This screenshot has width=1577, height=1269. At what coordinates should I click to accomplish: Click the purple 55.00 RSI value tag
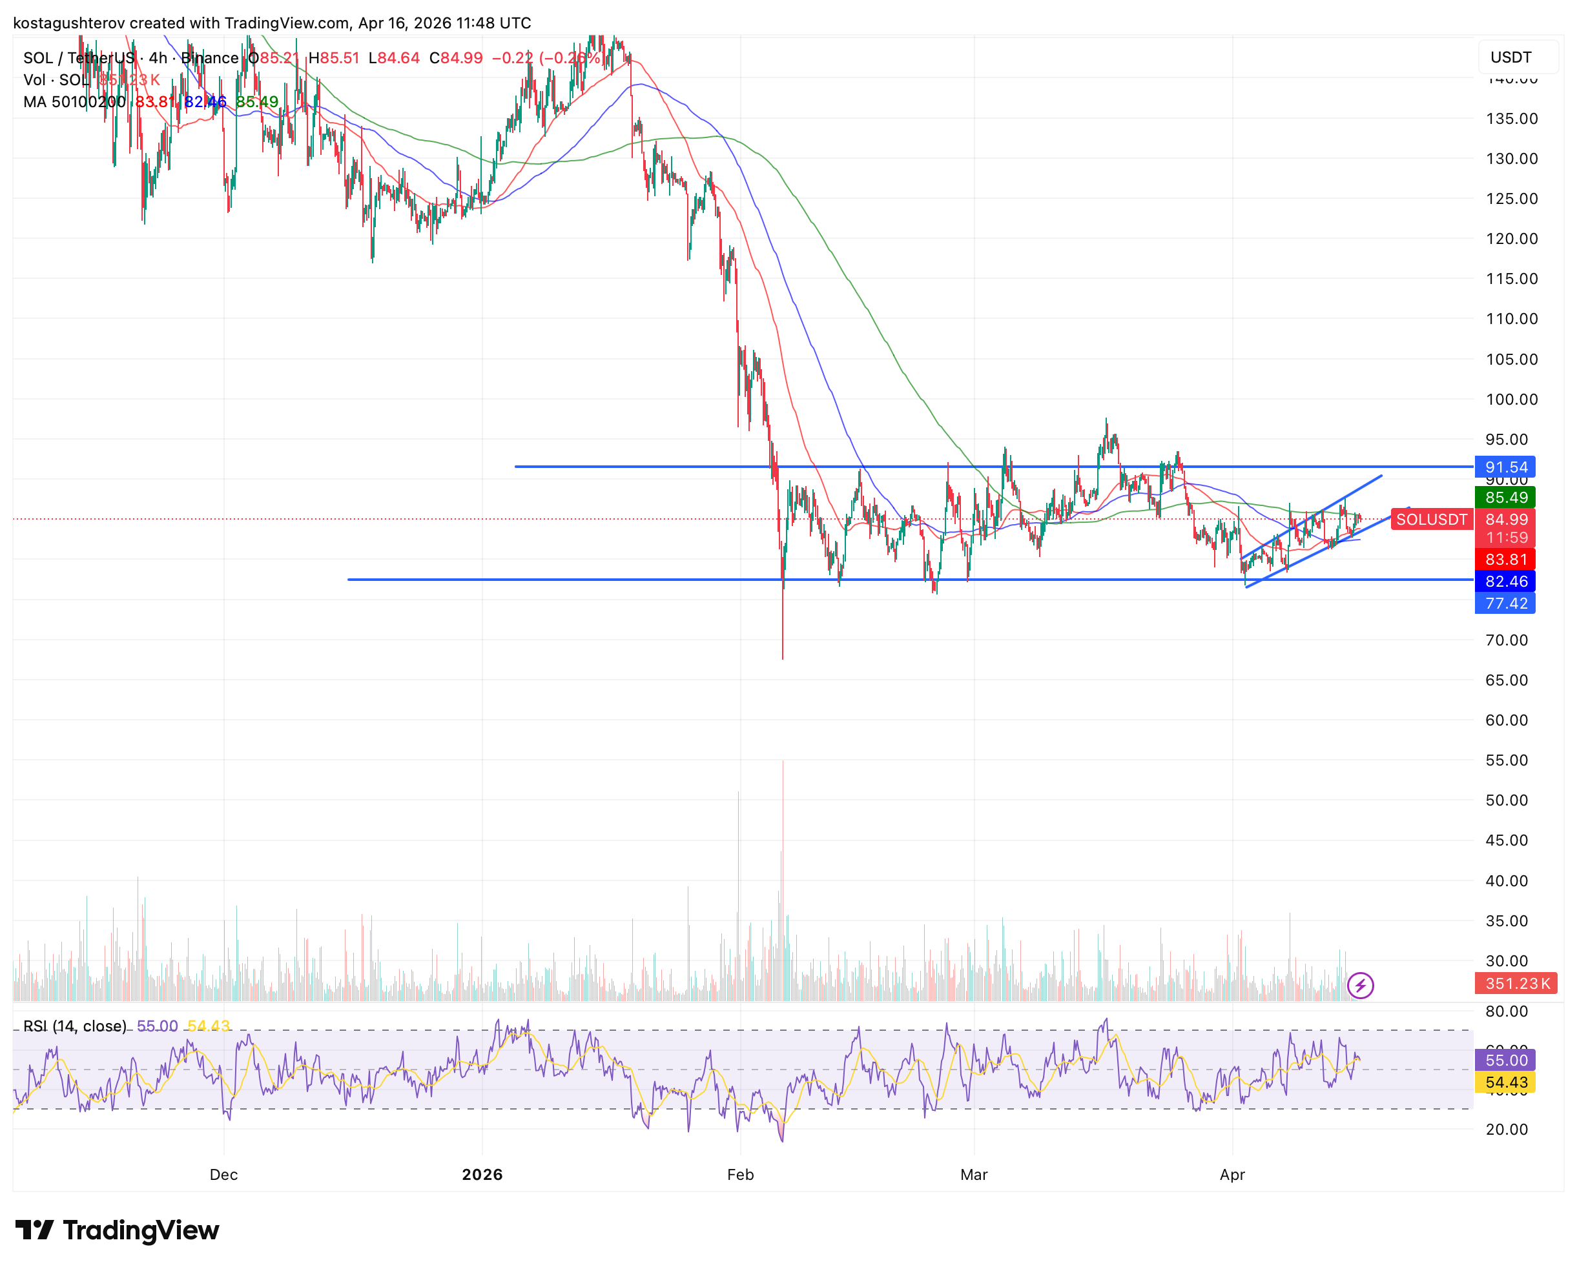tap(1505, 1060)
